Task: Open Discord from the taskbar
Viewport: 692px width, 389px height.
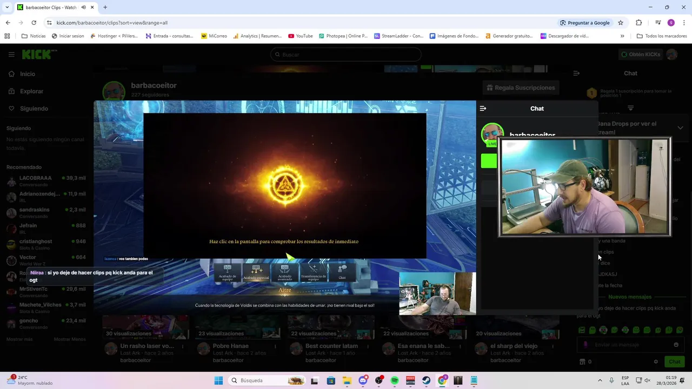Action: (363, 380)
